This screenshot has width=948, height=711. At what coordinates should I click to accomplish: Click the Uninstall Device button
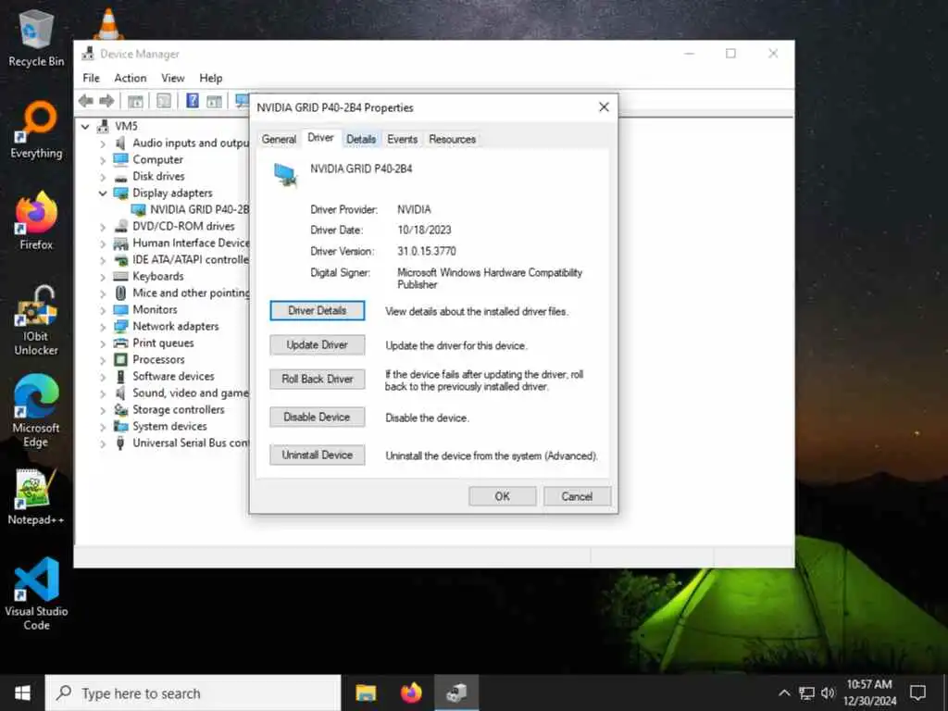tap(318, 455)
